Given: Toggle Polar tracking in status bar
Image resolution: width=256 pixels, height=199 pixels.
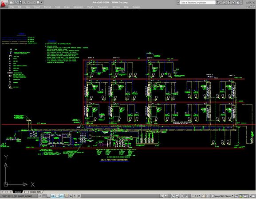Looking at the screenshot, I should click(53, 196).
